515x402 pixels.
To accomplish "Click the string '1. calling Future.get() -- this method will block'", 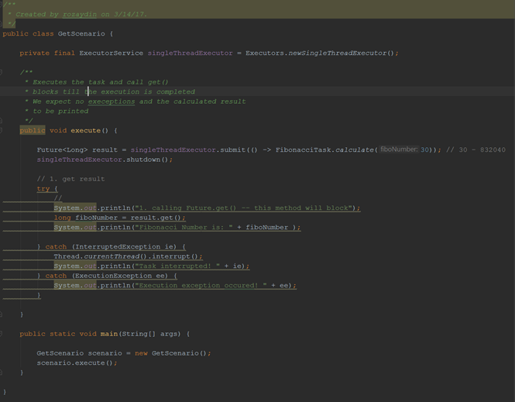I will 243,208.
